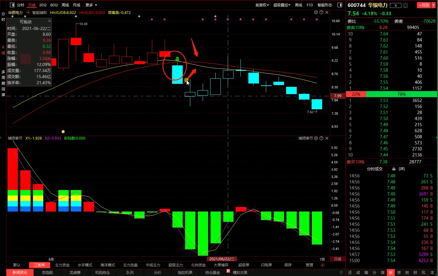Click buy level 1 price 7.53

(384, 100)
